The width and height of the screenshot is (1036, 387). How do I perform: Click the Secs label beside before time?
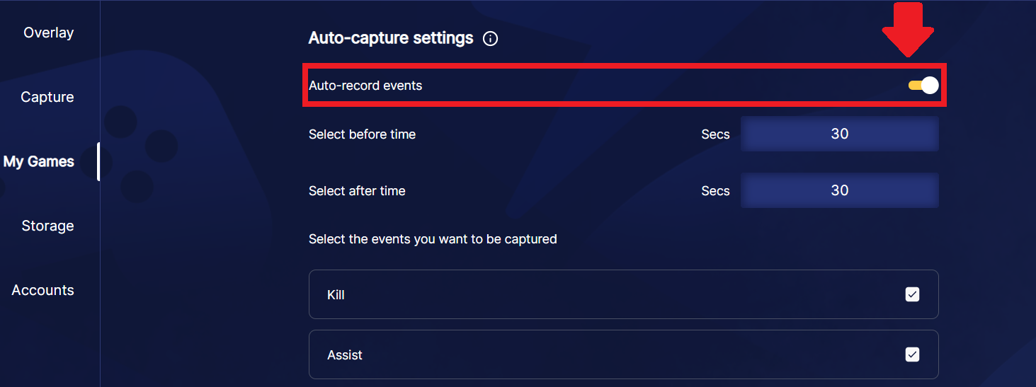[x=715, y=134]
